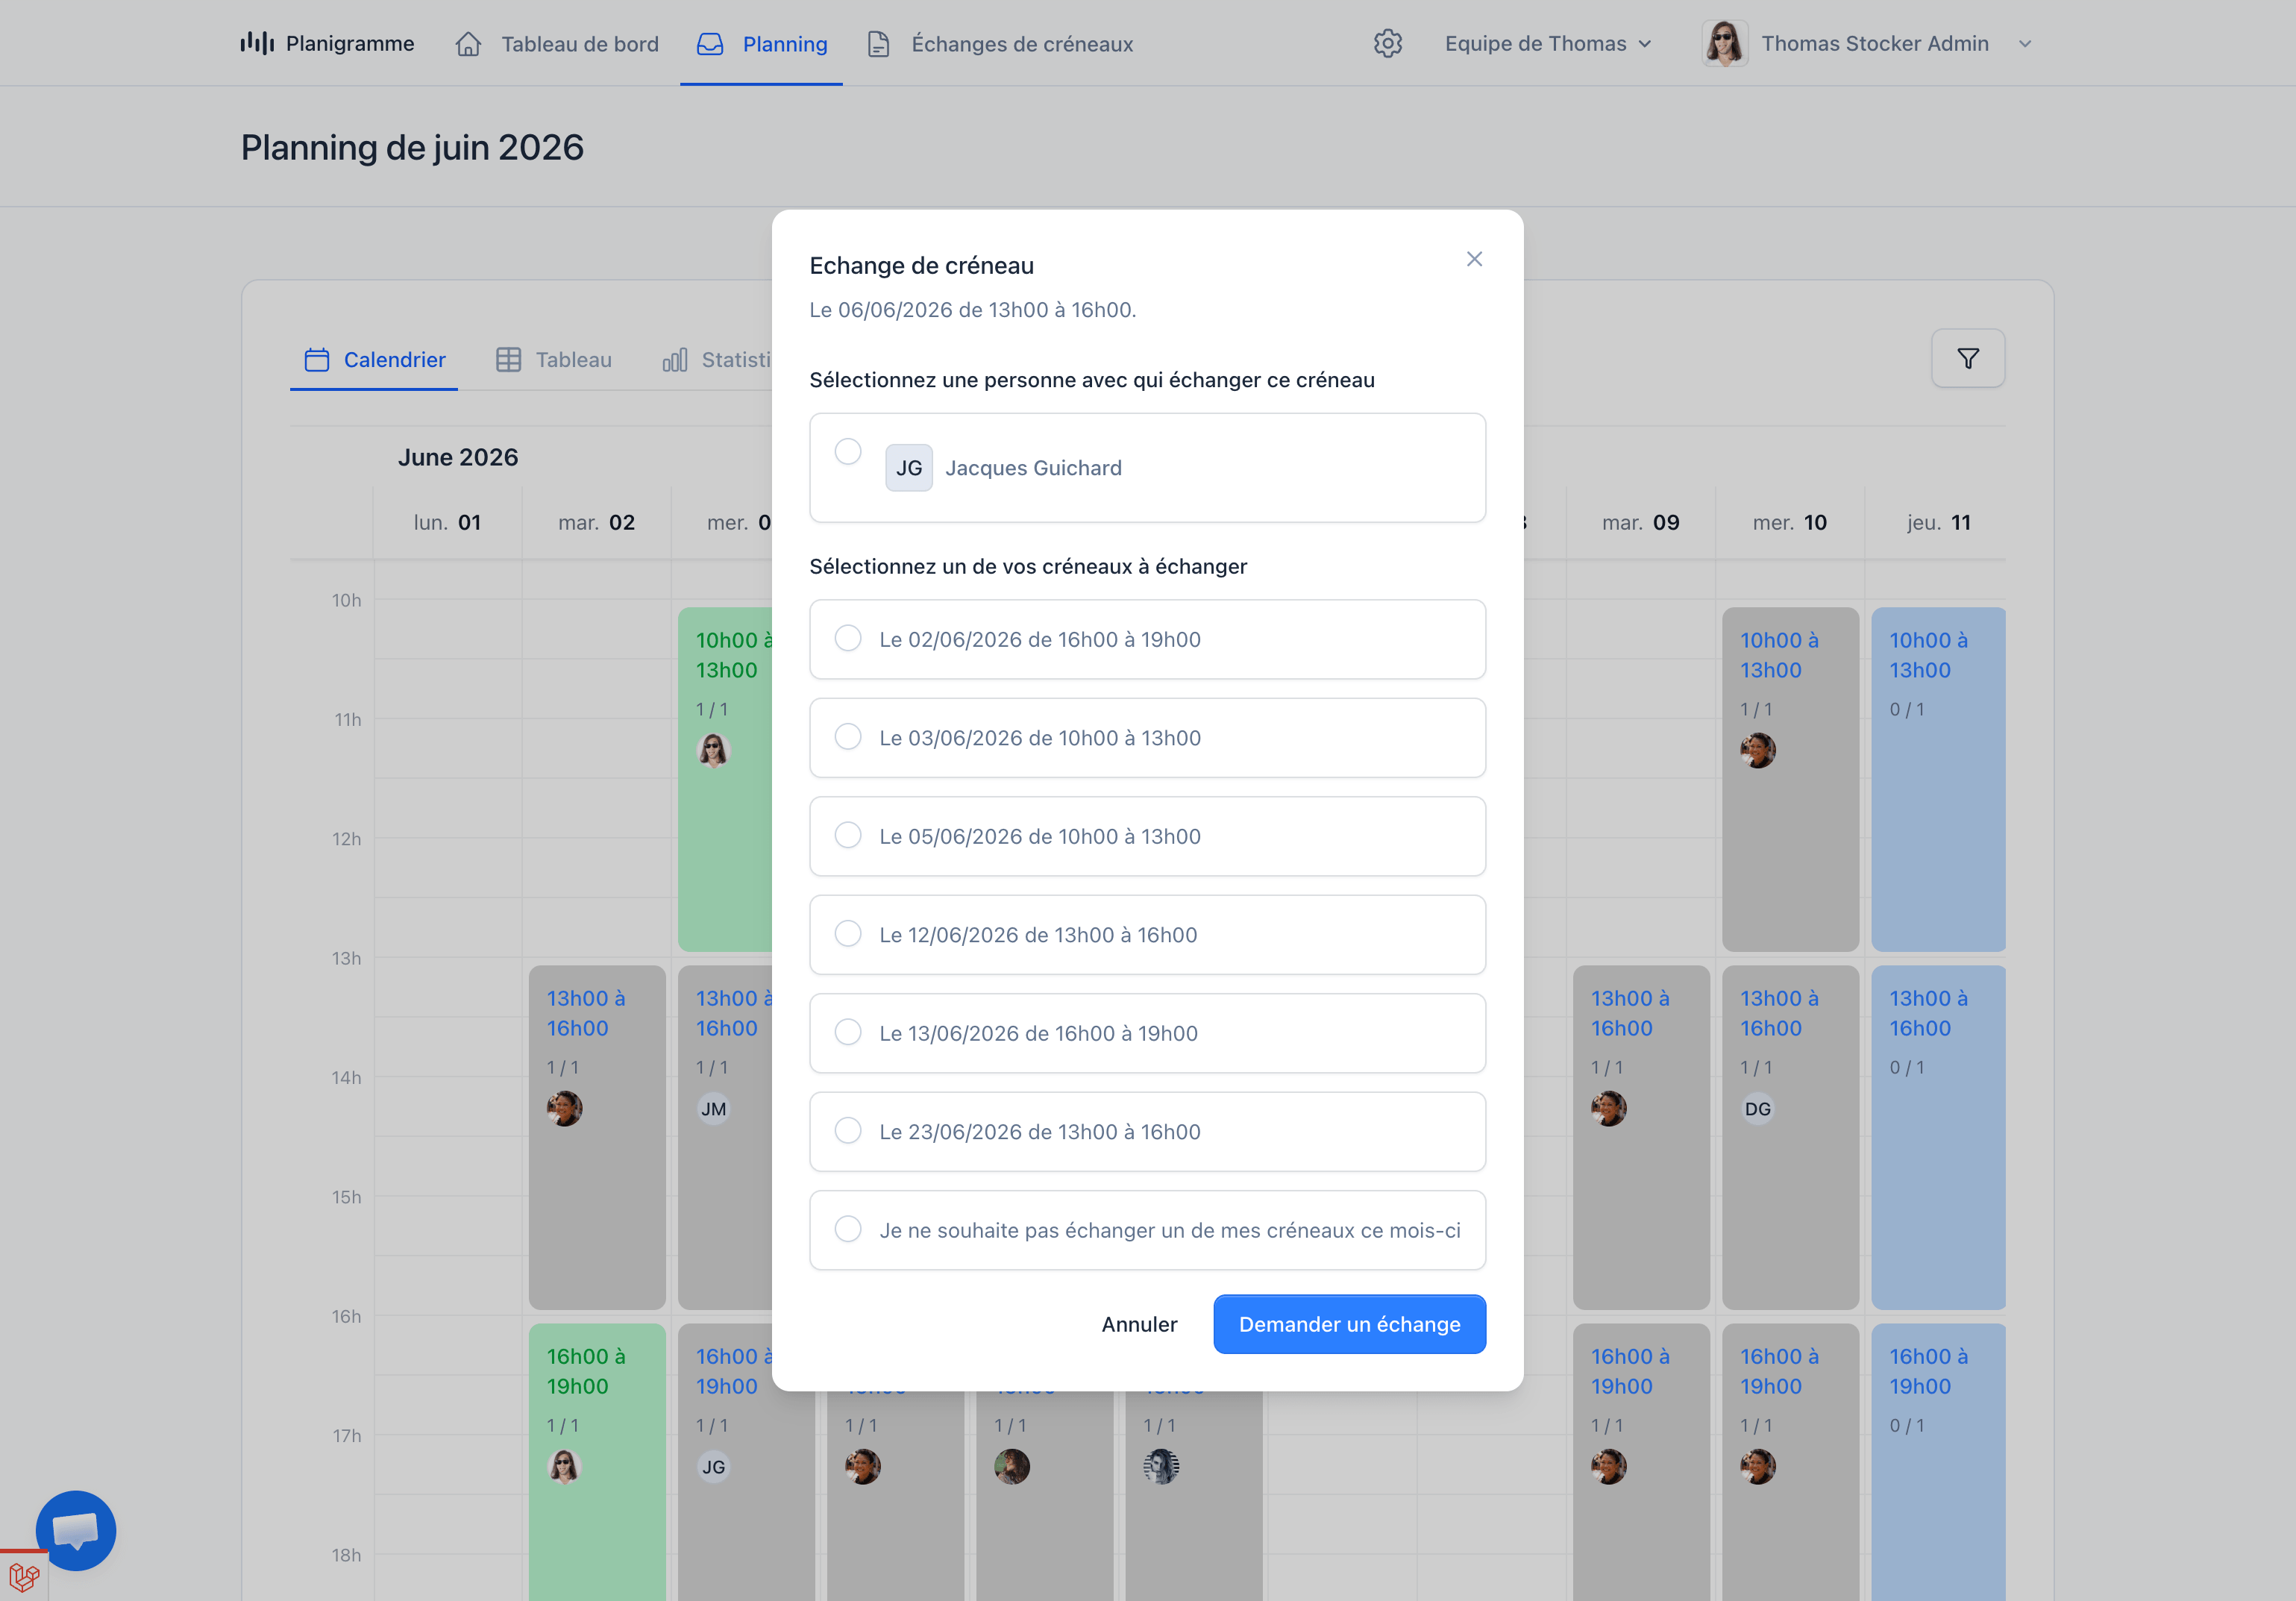2296x1601 pixels.
Task: Click avatar in mar. 09 13h00 slot
Action: [1609, 1108]
